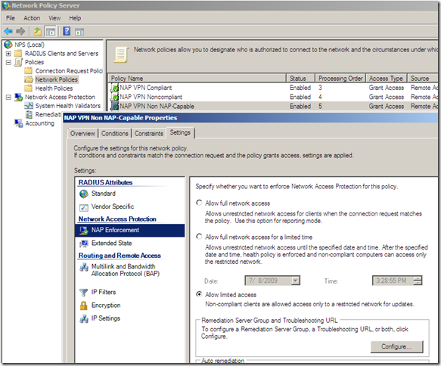The image size is (441, 366).
Task: Click the Accounting node icon
Action: 19,123
